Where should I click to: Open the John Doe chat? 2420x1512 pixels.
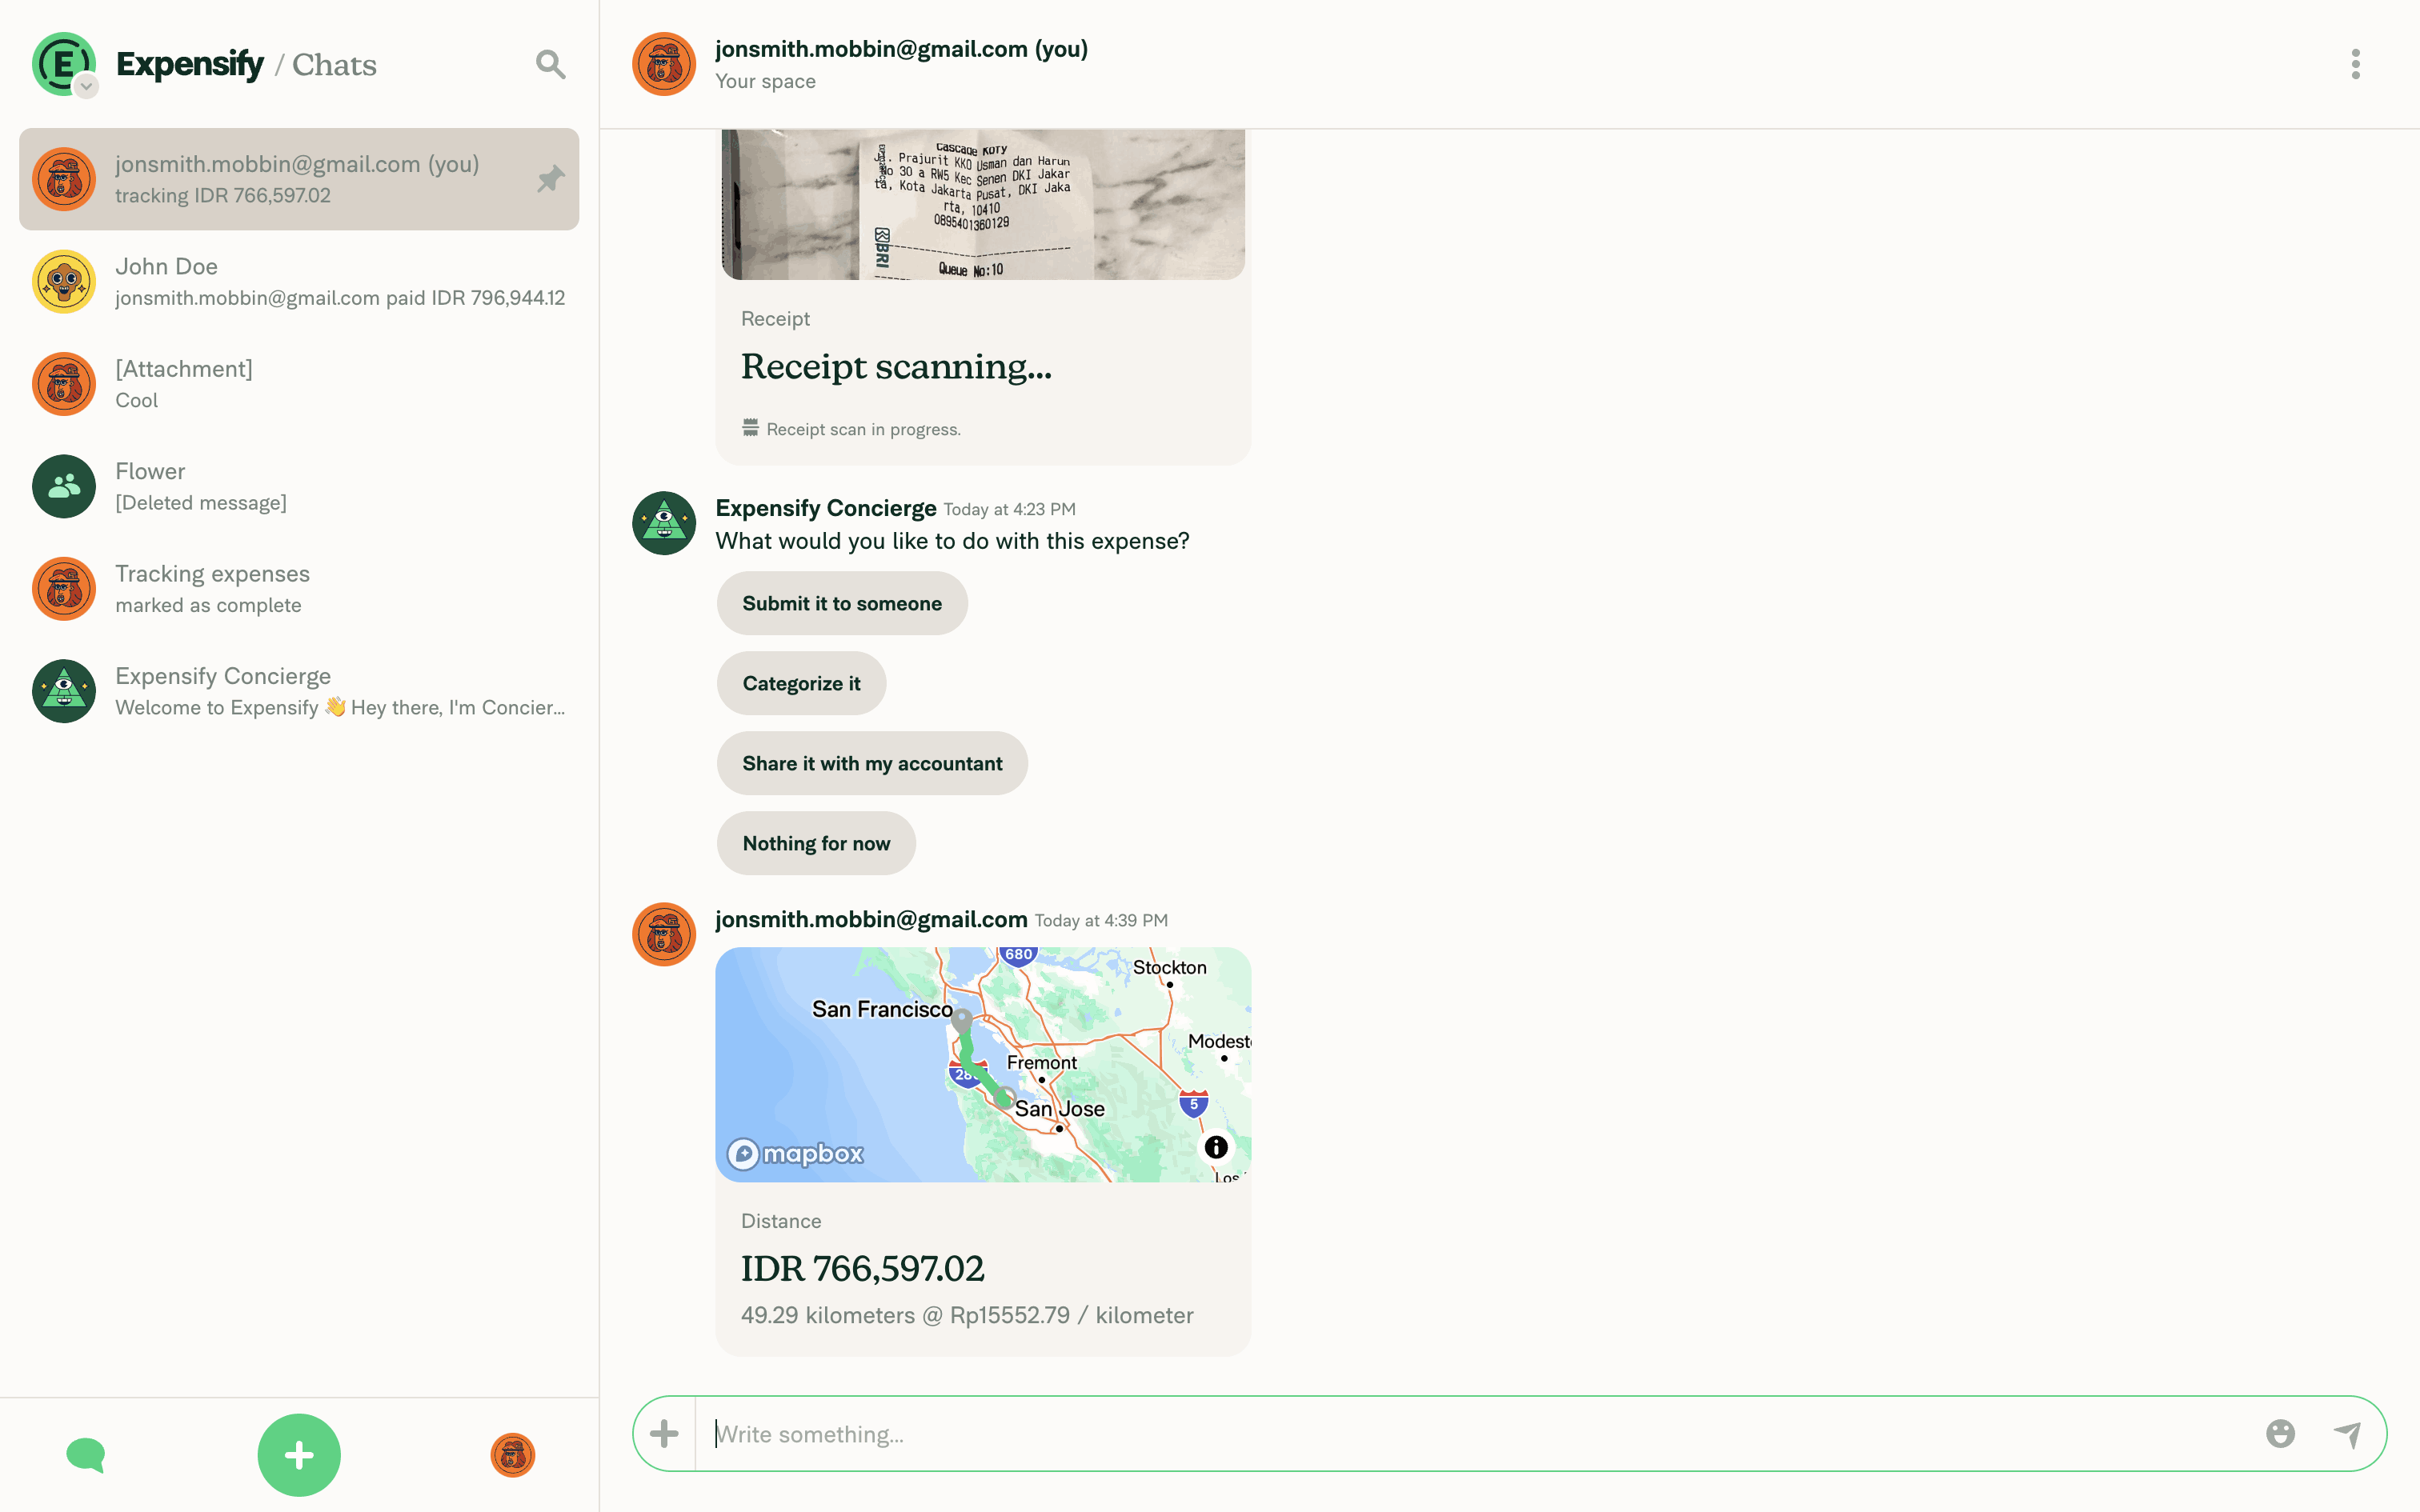299,281
